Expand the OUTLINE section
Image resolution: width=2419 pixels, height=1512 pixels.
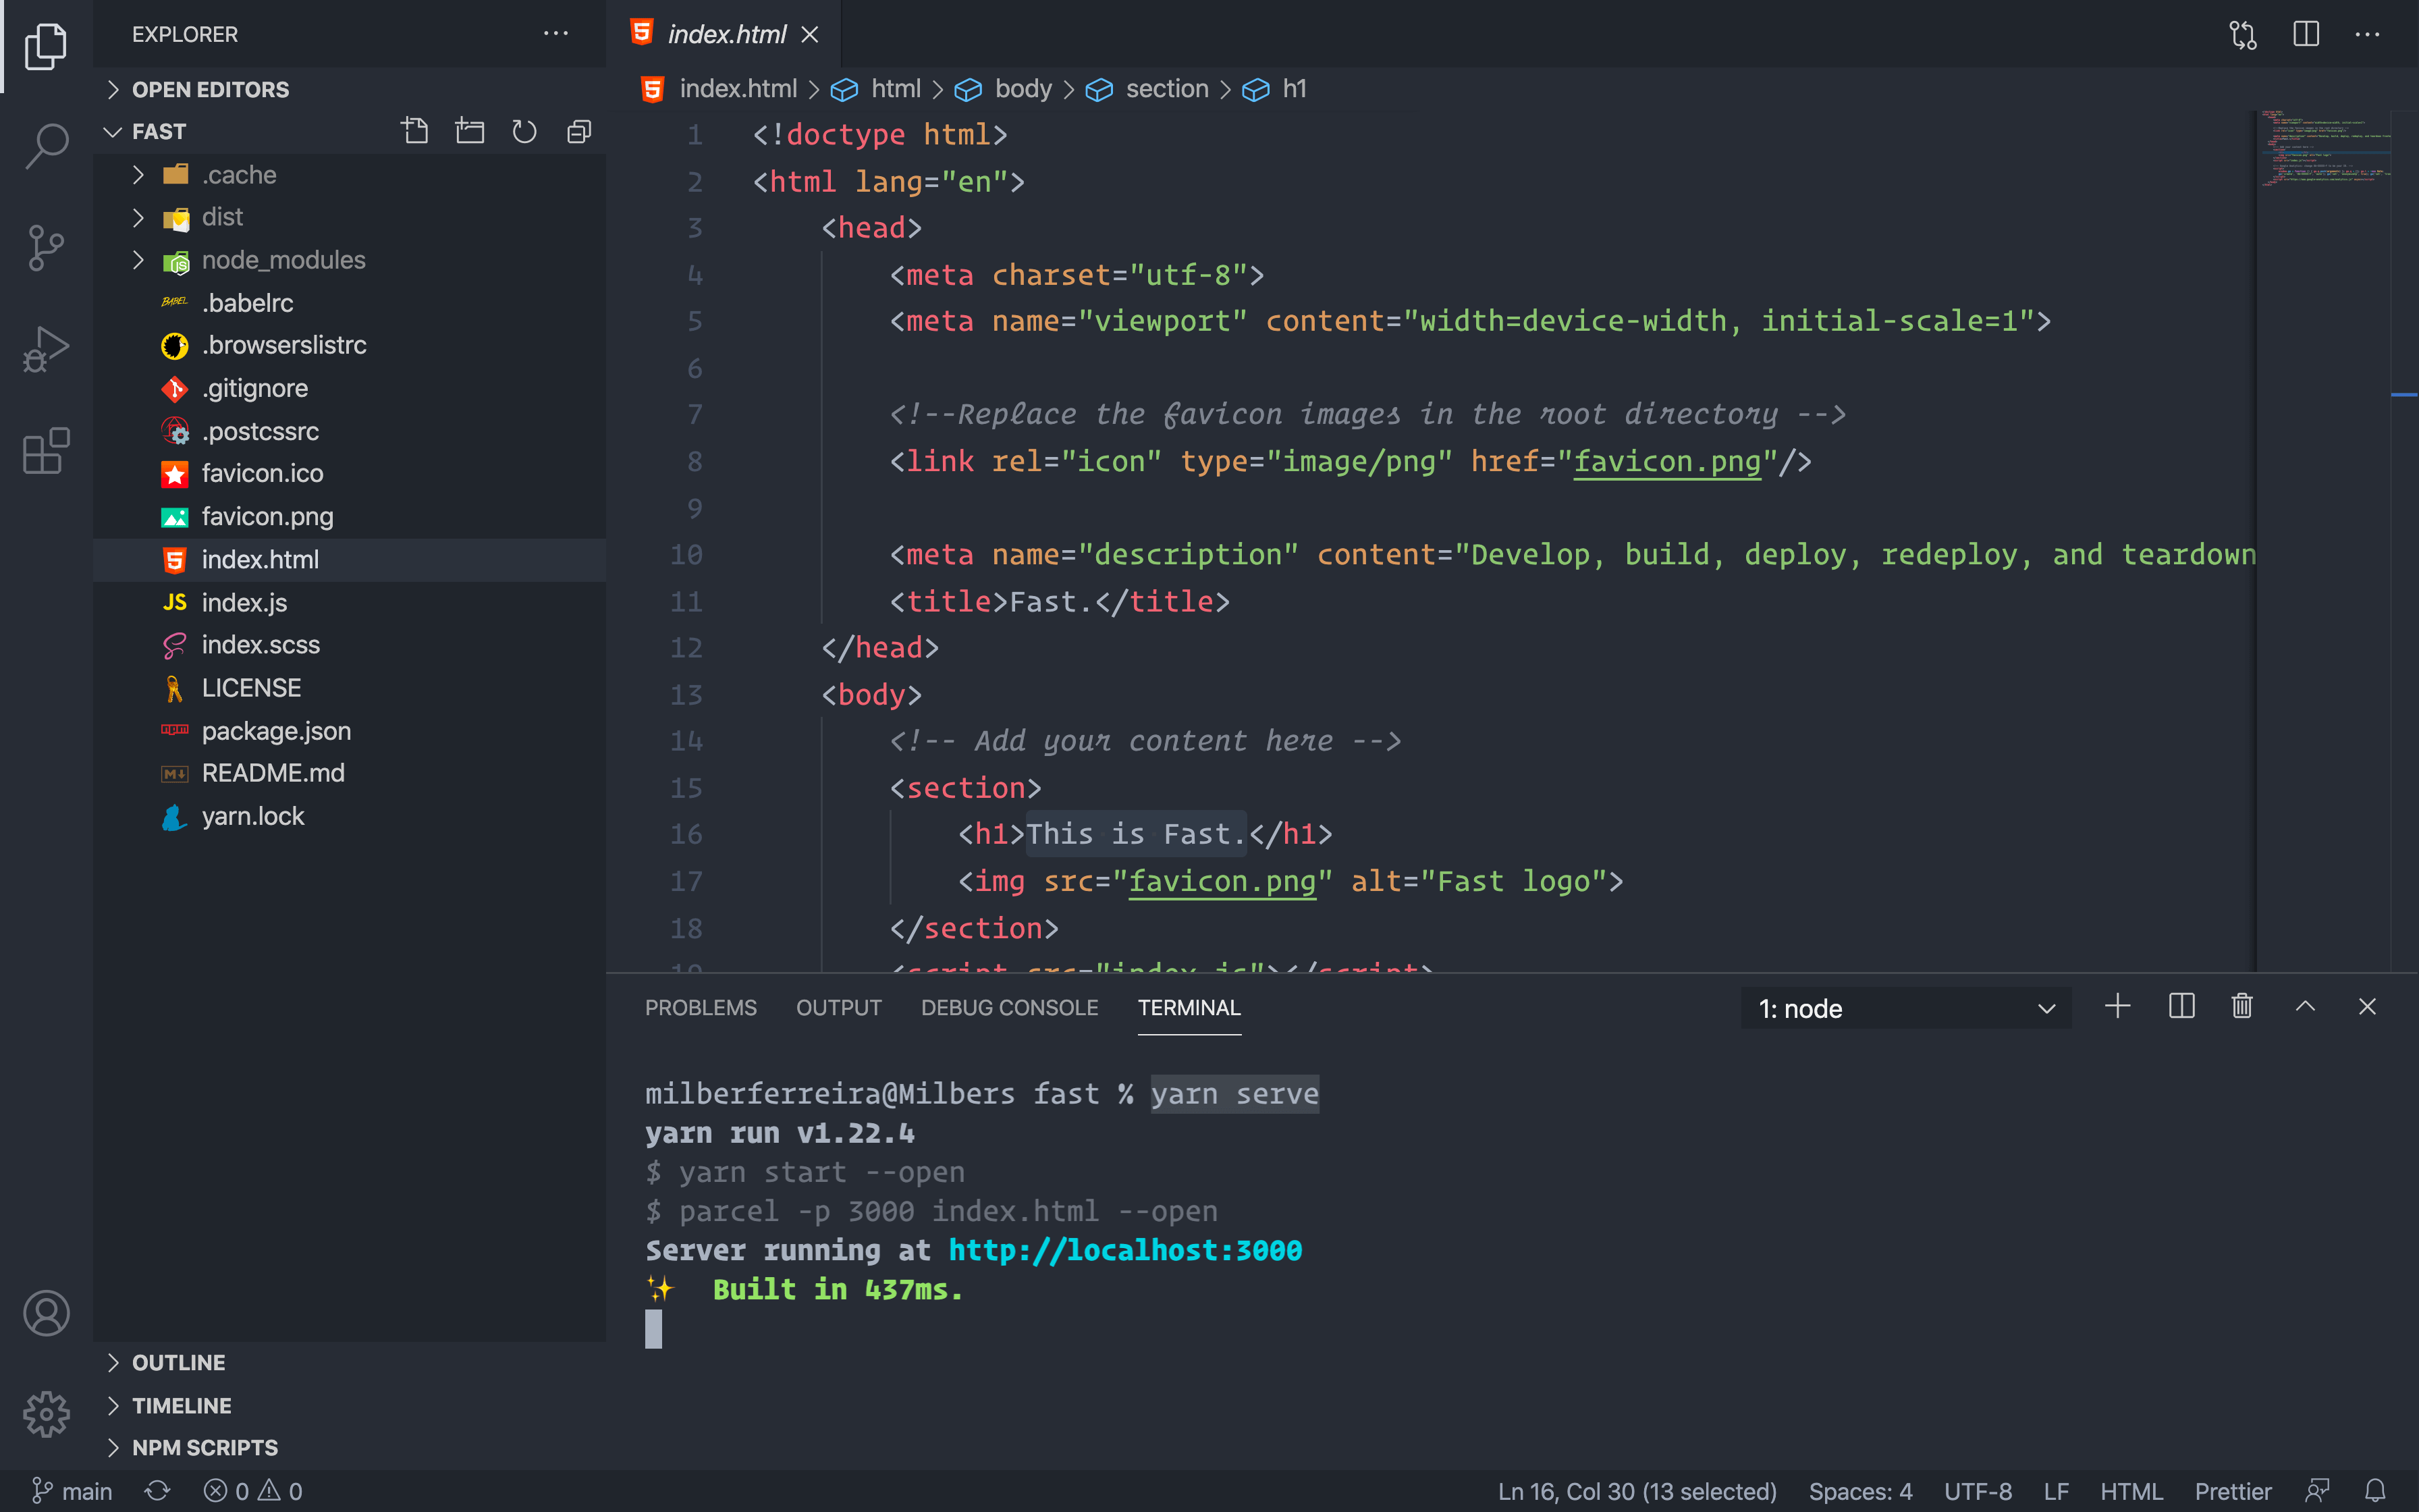tap(178, 1362)
